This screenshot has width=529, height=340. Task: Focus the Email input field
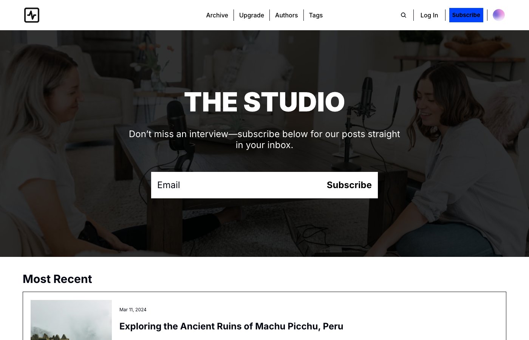pyautogui.click(x=236, y=185)
